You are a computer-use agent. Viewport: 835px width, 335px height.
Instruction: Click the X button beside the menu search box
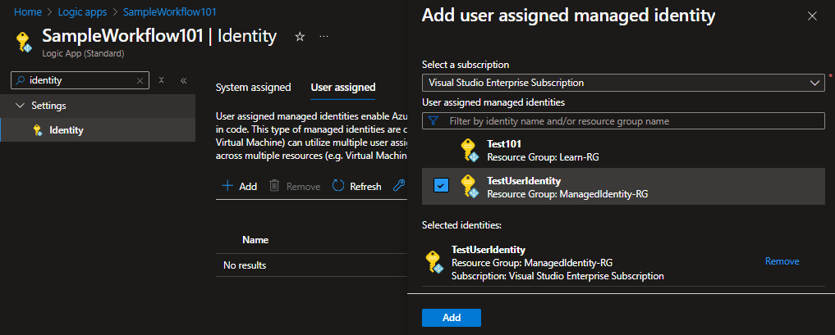pos(162,80)
